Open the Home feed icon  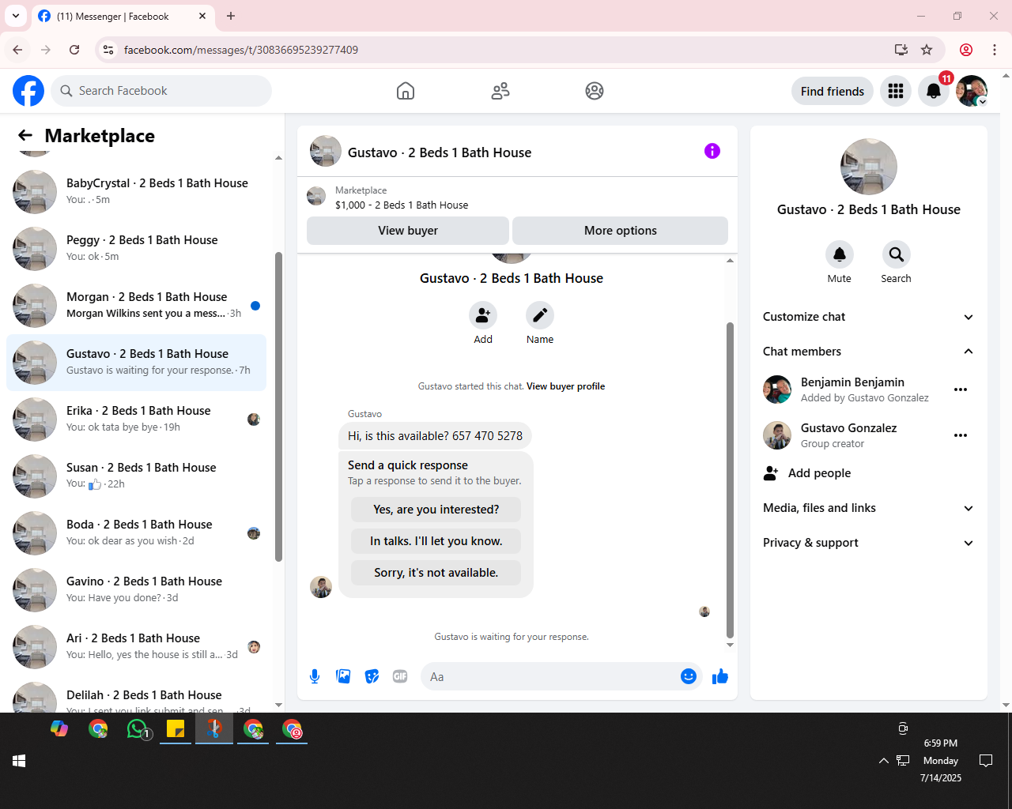(x=406, y=91)
